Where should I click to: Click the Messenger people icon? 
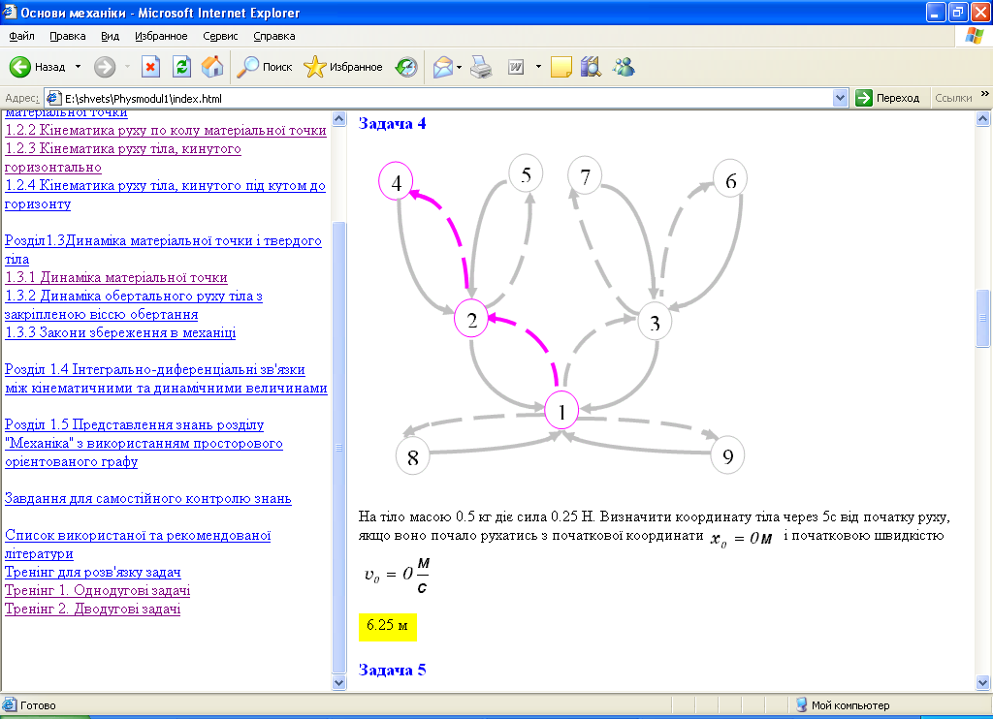624,67
